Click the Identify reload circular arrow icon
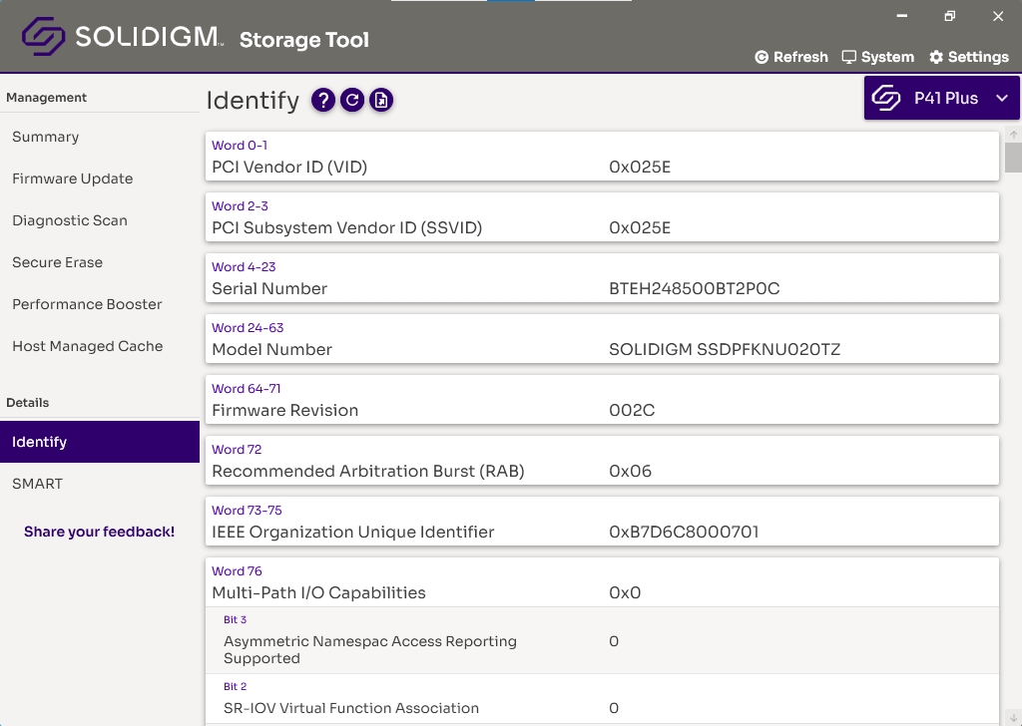This screenshot has width=1022, height=726. tap(352, 101)
